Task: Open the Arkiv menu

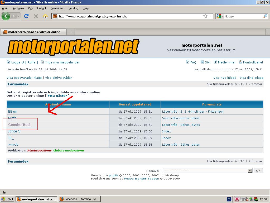Action: coord(5,8)
